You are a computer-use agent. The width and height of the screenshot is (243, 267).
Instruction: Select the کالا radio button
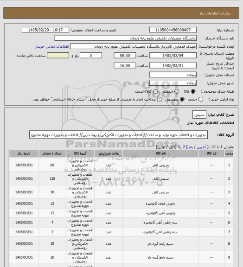coord(193,91)
